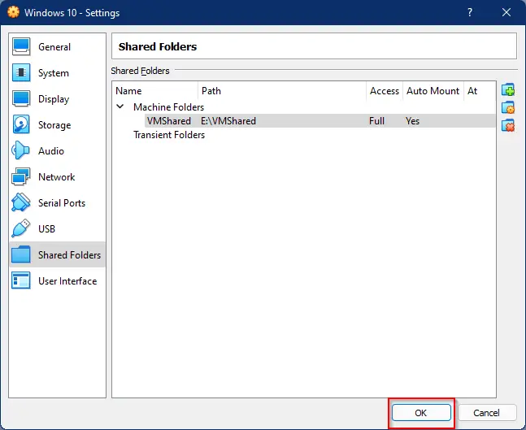This screenshot has height=430, width=526.
Task: Select the VMShared folder name cell
Action: click(169, 121)
